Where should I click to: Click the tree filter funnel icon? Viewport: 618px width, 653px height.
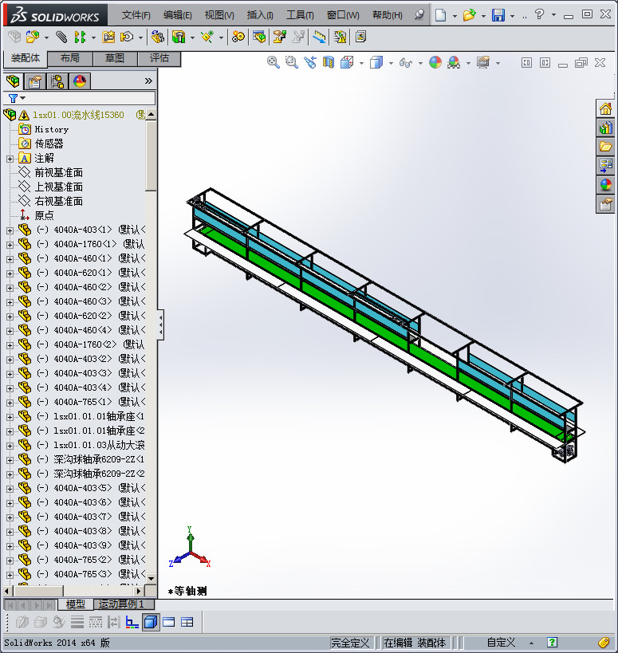pyautogui.click(x=13, y=98)
